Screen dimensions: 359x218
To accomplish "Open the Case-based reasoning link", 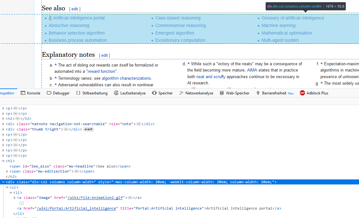I will pos(178,18).
